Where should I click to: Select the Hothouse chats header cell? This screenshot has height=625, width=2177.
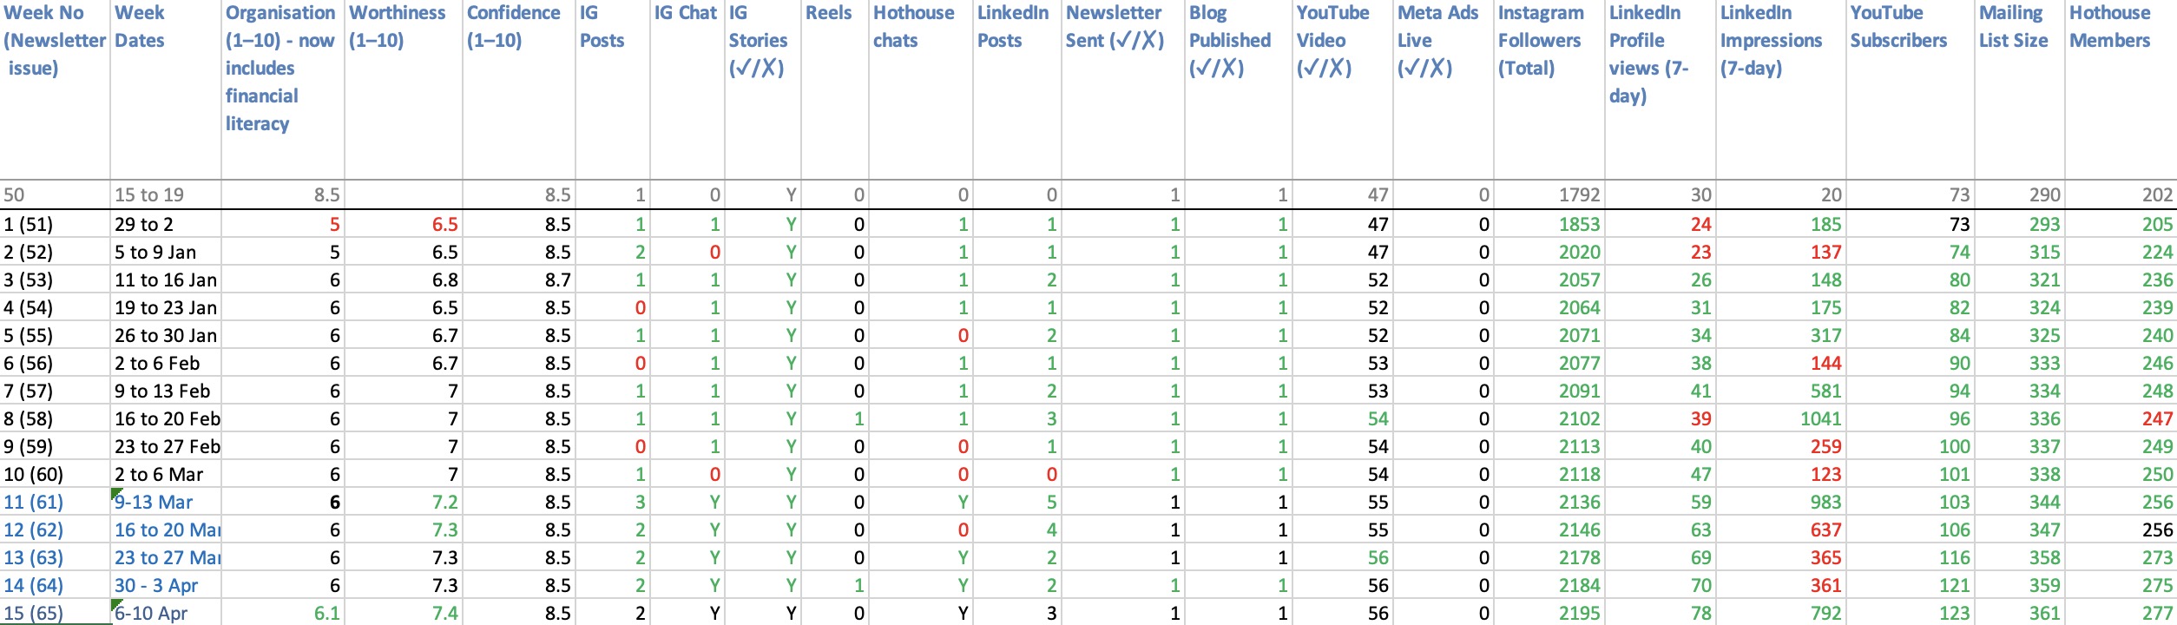tap(920, 89)
